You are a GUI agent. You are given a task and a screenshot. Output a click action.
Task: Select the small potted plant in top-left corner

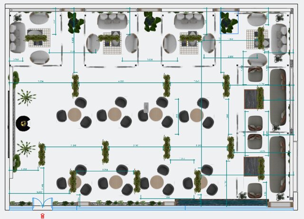click(18, 18)
